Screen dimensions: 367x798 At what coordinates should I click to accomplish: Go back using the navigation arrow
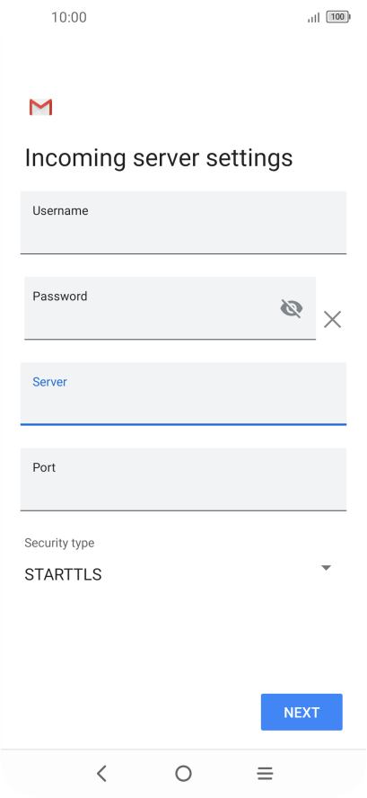pyautogui.click(x=101, y=774)
